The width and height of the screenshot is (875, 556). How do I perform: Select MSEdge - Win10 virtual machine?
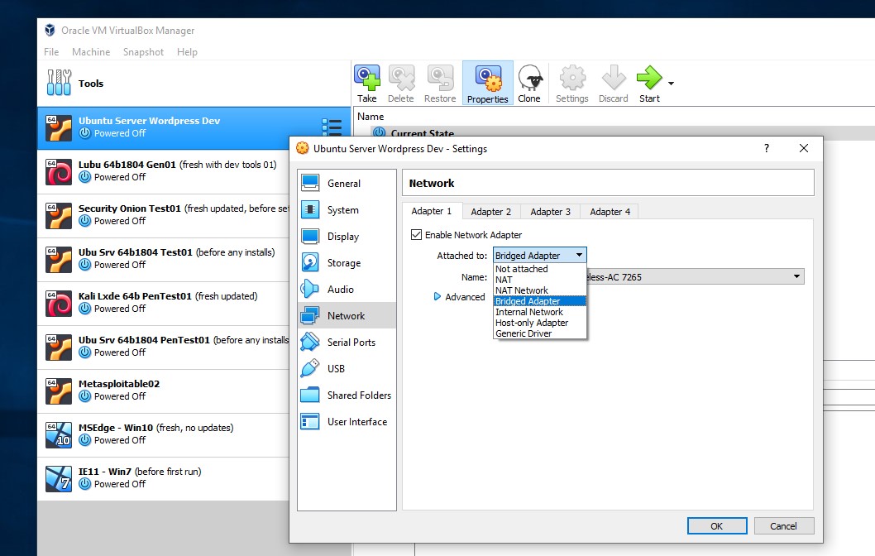pyautogui.click(x=163, y=434)
